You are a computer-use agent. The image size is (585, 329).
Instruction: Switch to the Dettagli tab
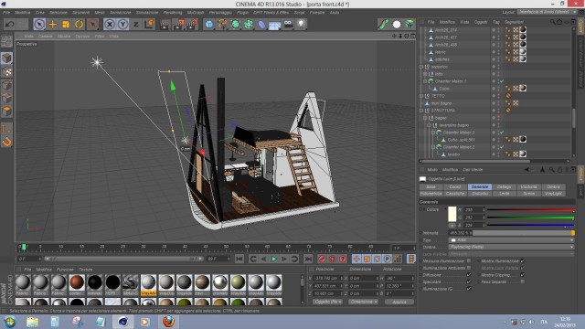pyautogui.click(x=504, y=186)
